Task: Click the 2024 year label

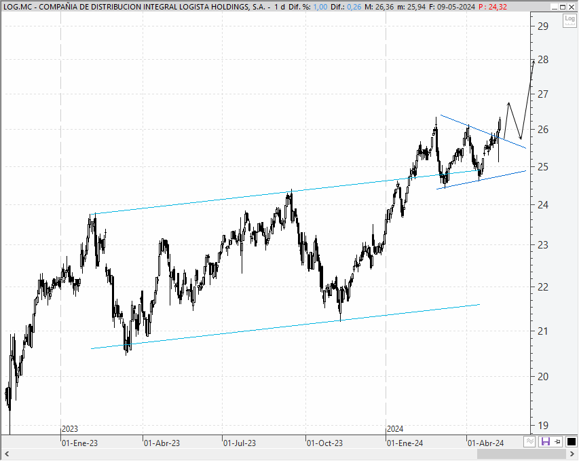Action: click(395, 429)
